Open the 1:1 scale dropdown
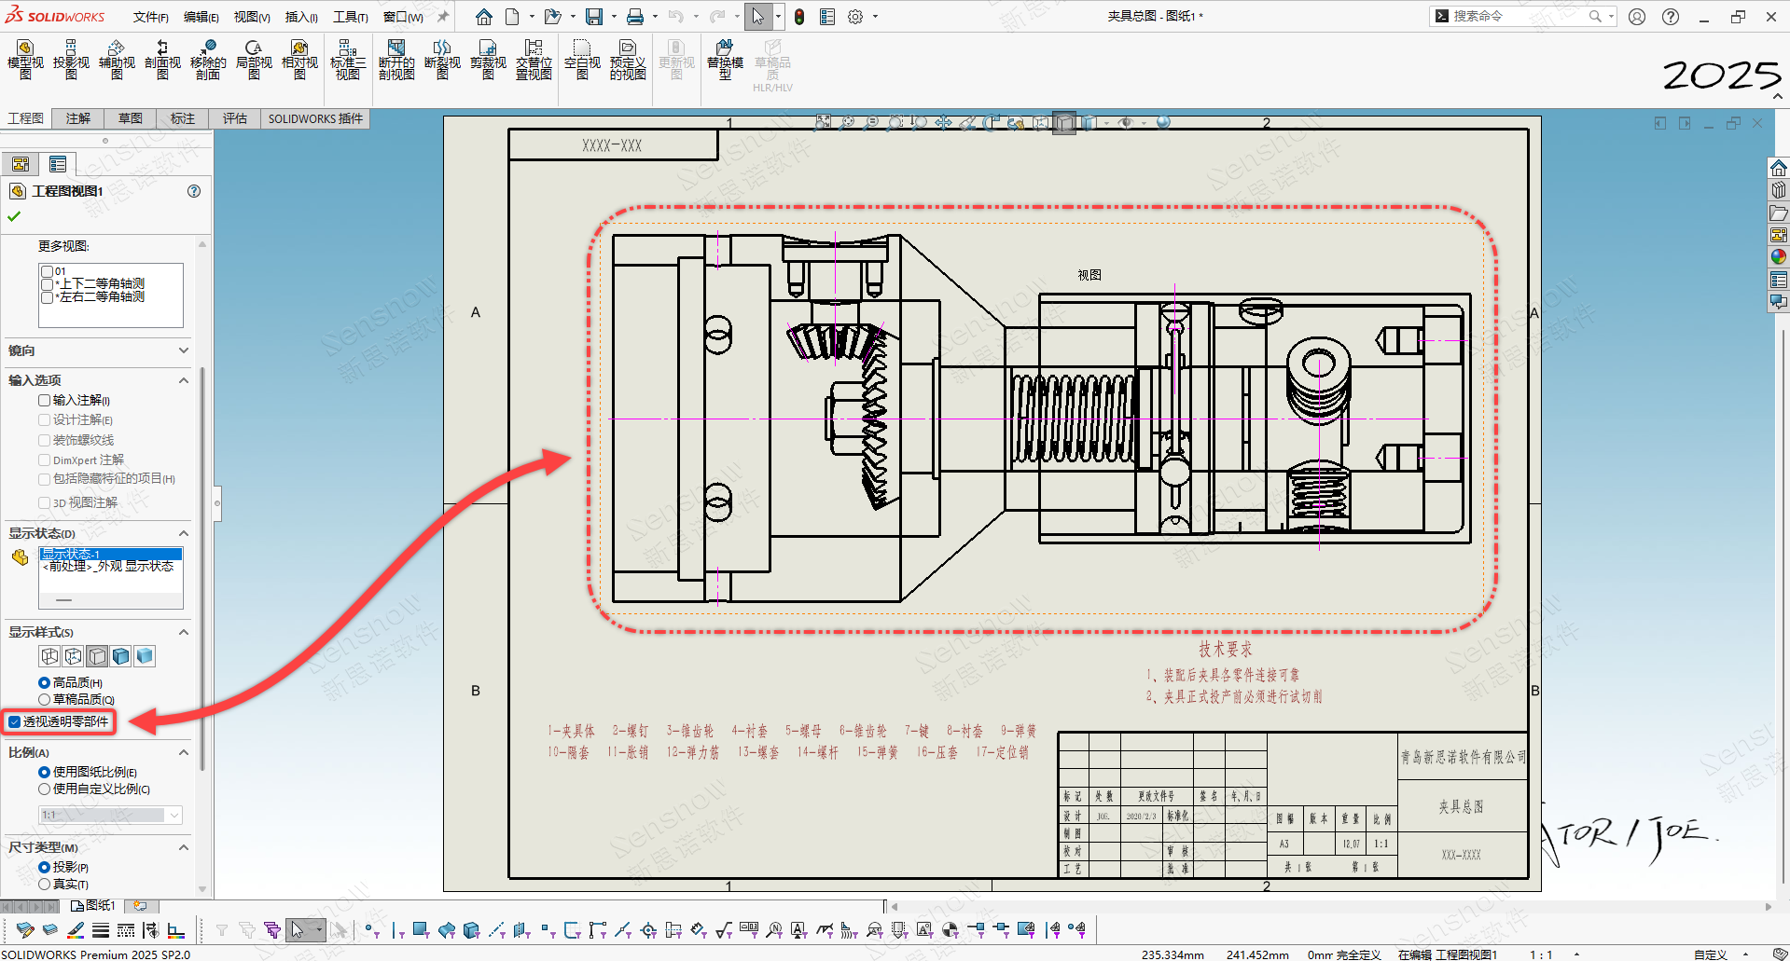Image resolution: width=1790 pixels, height=961 pixels. (x=173, y=815)
